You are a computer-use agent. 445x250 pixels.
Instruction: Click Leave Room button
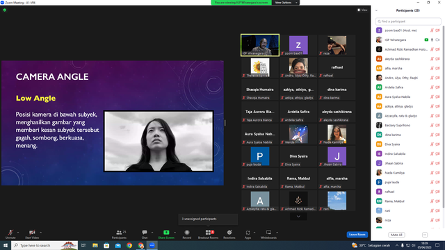[357, 235]
